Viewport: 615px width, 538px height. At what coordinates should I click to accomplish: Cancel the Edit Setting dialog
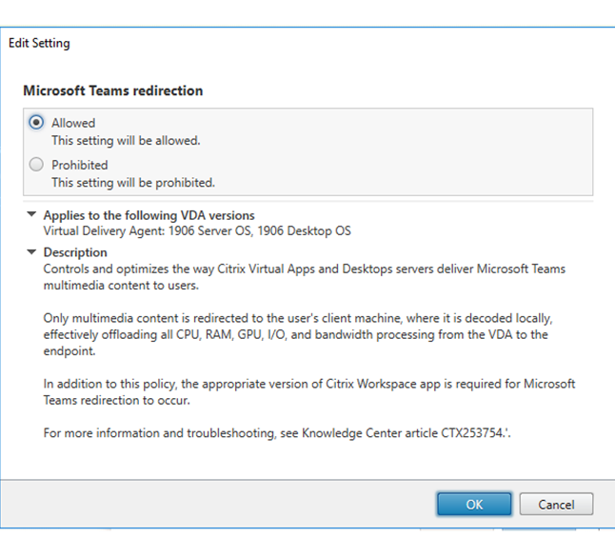[x=556, y=504]
